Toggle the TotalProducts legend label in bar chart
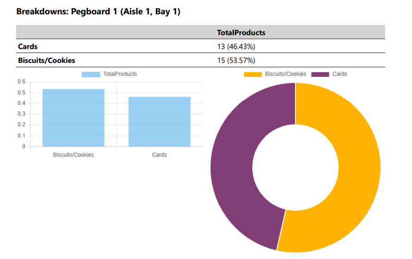Image resolution: width=412 pixels, height=259 pixels. pos(120,74)
